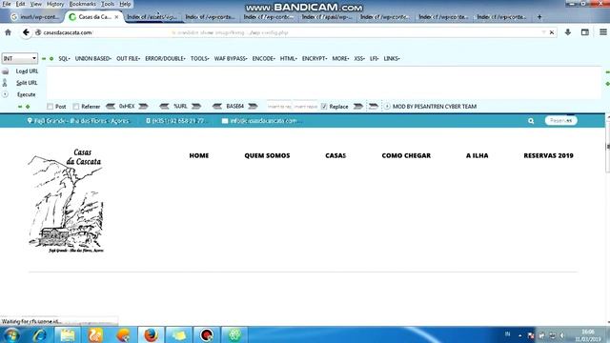
Task: Open the Firefox hamburger menu
Action: point(603,32)
